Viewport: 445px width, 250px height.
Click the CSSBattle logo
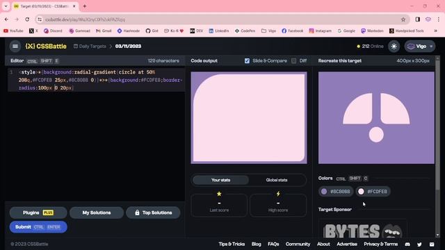tap(46, 47)
